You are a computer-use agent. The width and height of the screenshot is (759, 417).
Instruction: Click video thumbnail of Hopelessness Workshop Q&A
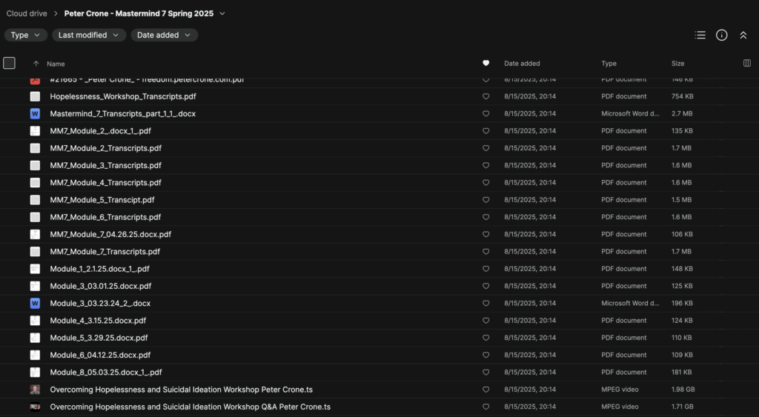coord(35,407)
